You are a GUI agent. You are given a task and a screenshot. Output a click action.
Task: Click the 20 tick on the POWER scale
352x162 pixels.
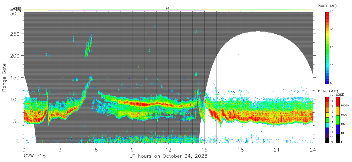click(x=332, y=47)
